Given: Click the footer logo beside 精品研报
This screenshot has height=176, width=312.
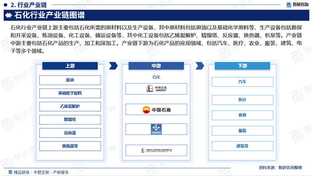Looking at the screenshot, I should [x=10, y=172].
